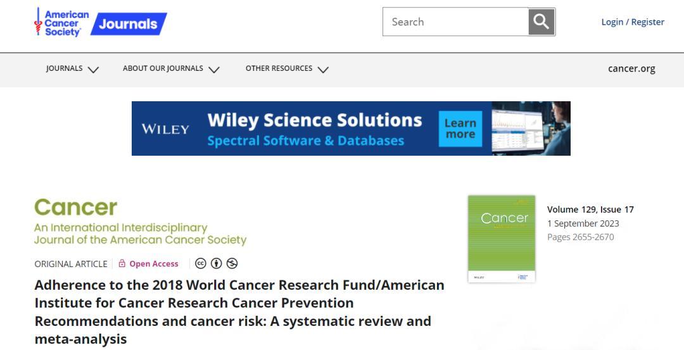Click the Learn more banner button
This screenshot has width=684, height=350.
(460, 128)
